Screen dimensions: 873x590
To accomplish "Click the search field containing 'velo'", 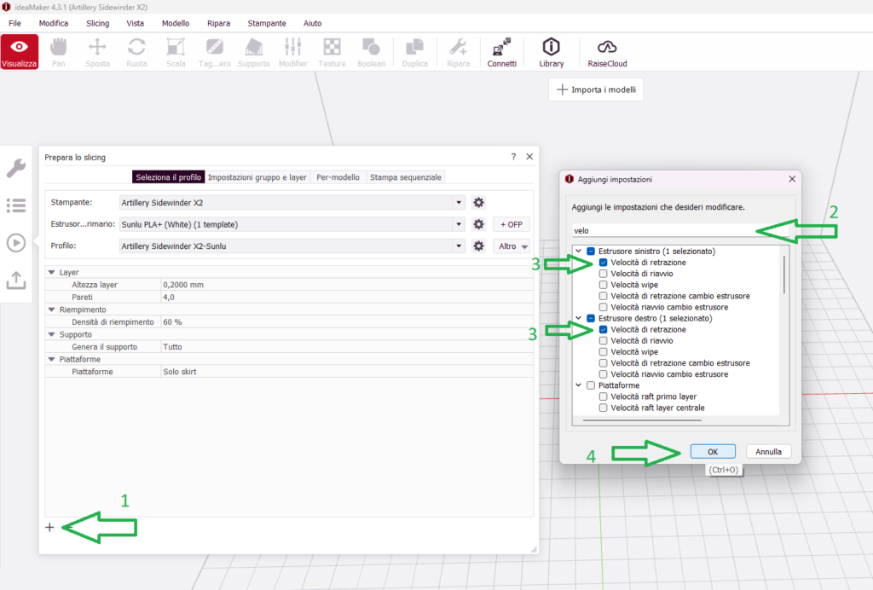I will click(680, 230).
